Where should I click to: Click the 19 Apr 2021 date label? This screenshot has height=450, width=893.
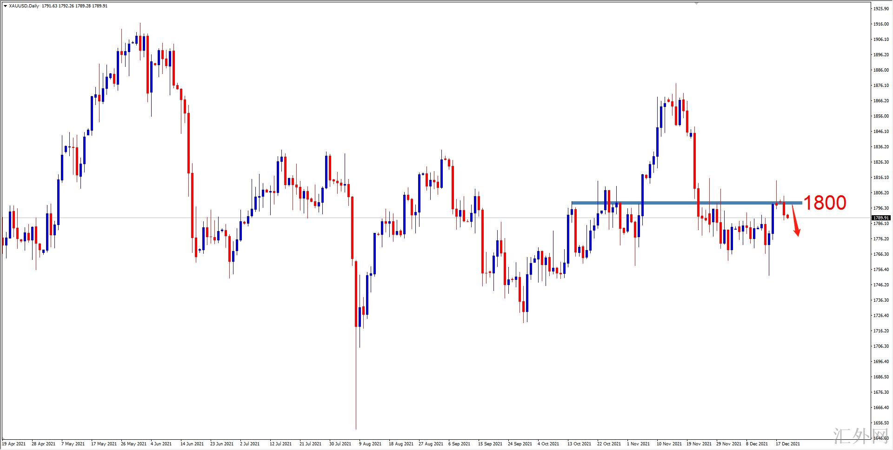click(14, 444)
